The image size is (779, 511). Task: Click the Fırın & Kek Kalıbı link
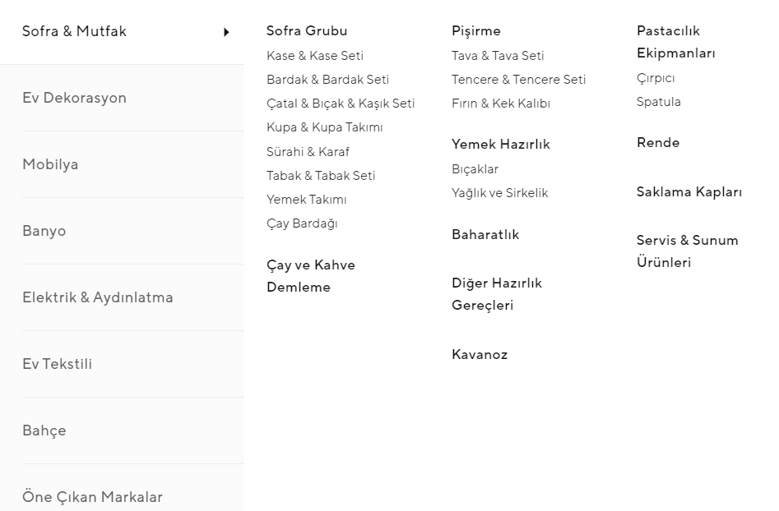pyautogui.click(x=500, y=104)
